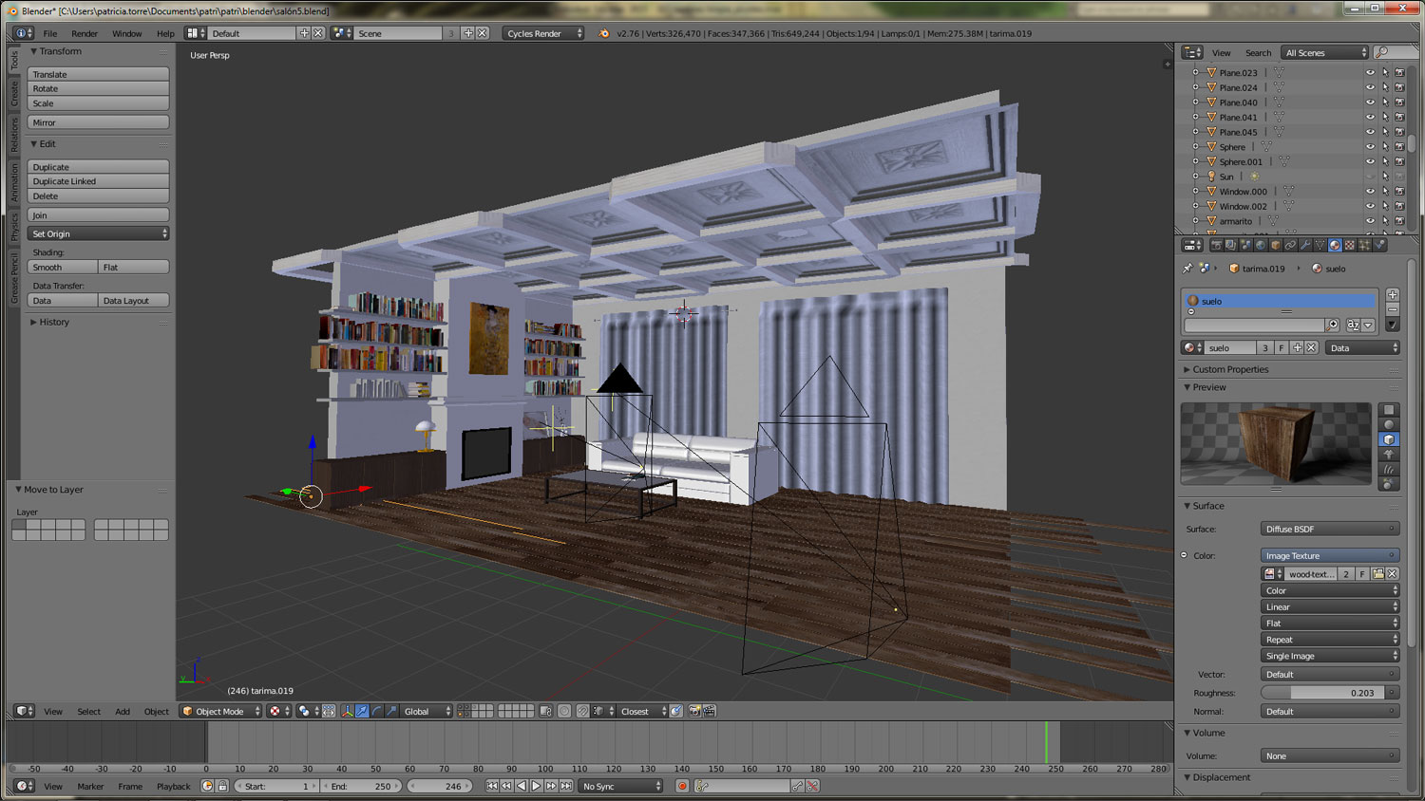Open the Render menu in top bar
Viewport: 1425px width, 801px height.
click(84, 33)
